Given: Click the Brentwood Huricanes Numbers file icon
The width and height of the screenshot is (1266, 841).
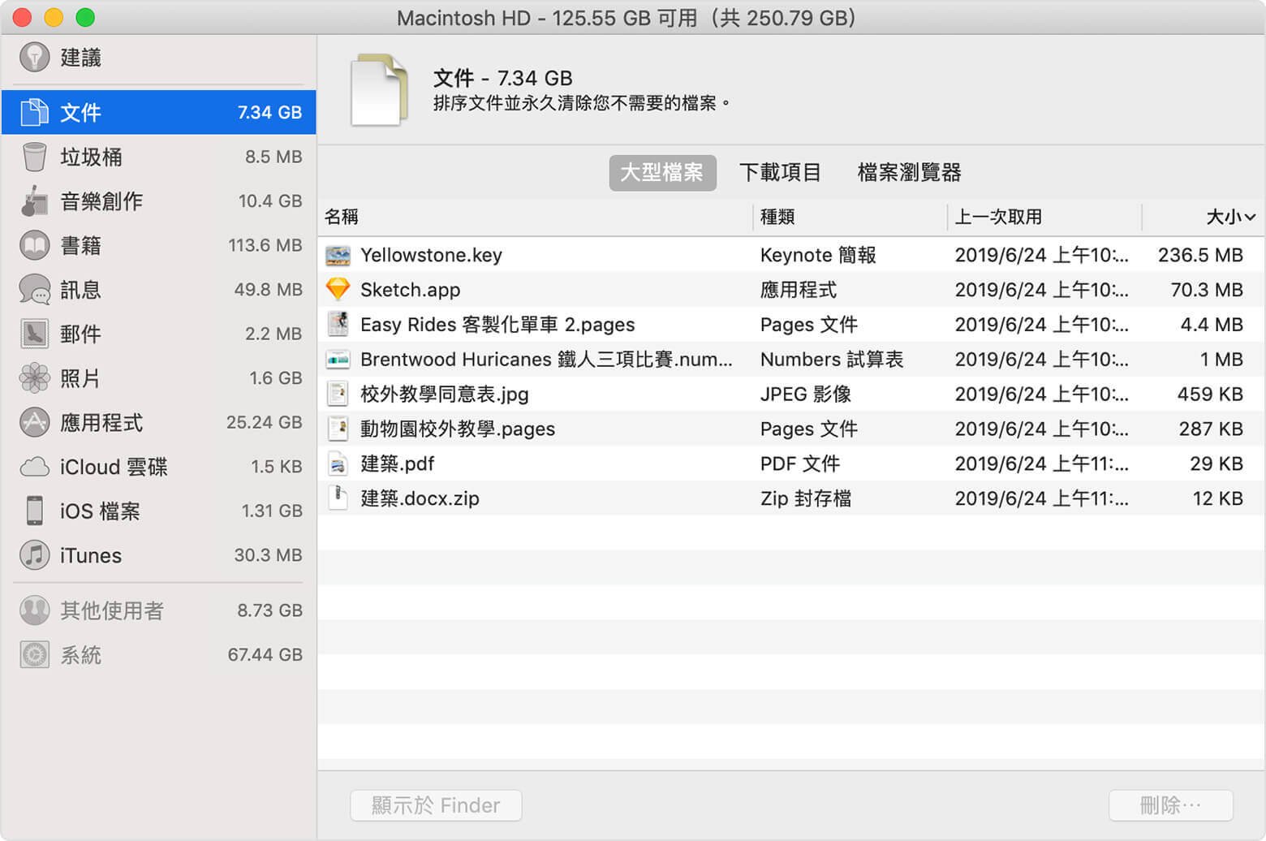Looking at the screenshot, I should 338,359.
